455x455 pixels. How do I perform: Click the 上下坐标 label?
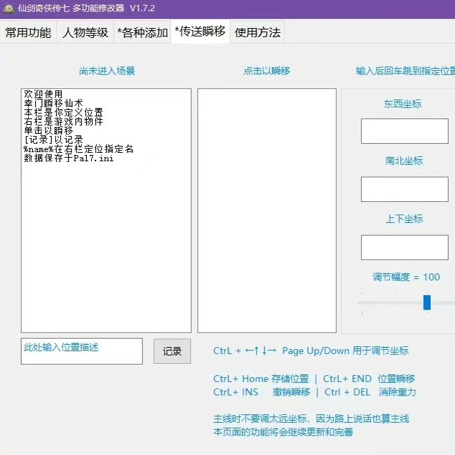coord(404,219)
